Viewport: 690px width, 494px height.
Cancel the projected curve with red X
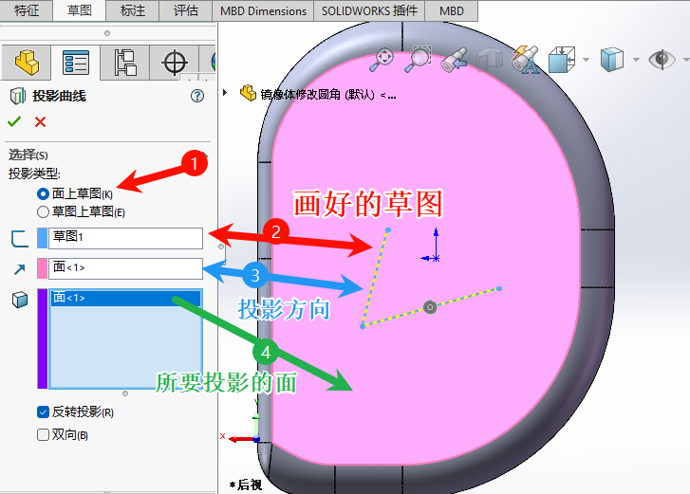[x=40, y=121]
